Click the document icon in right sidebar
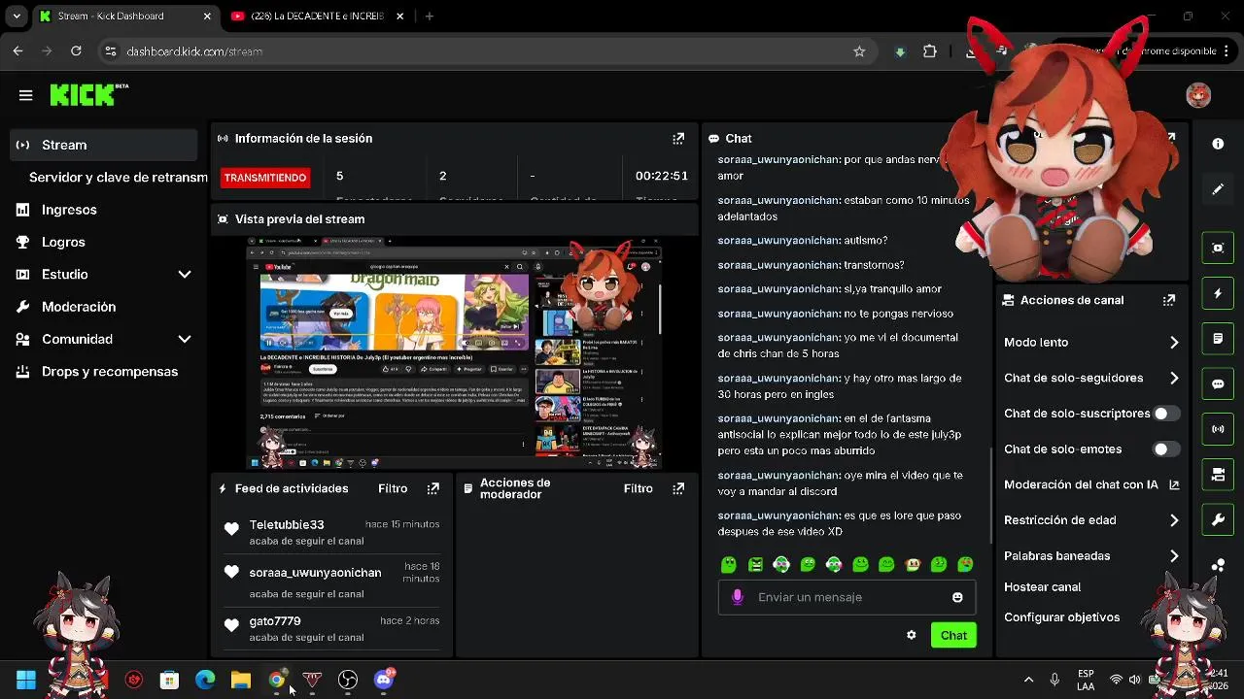The image size is (1244, 699). tap(1218, 339)
